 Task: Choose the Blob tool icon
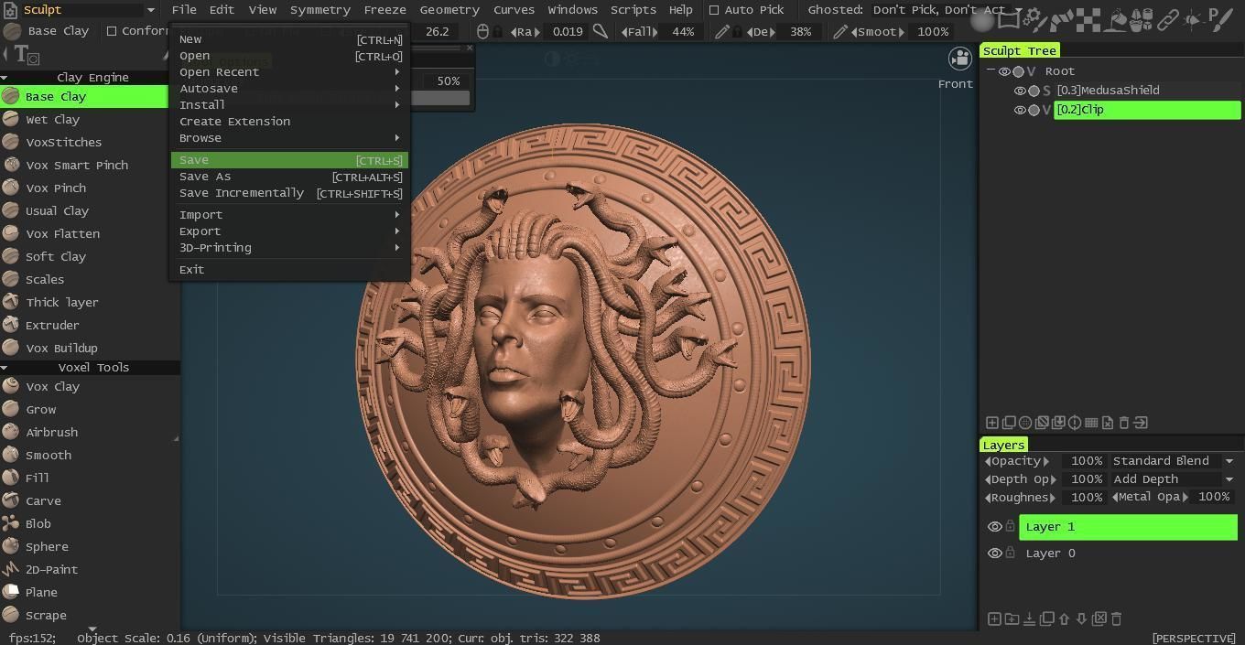click(x=11, y=523)
